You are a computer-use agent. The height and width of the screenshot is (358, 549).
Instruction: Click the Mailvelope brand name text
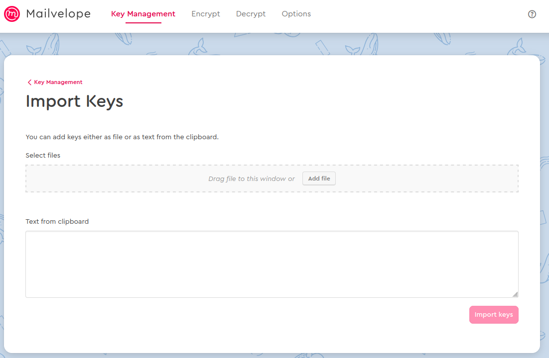[58, 14]
